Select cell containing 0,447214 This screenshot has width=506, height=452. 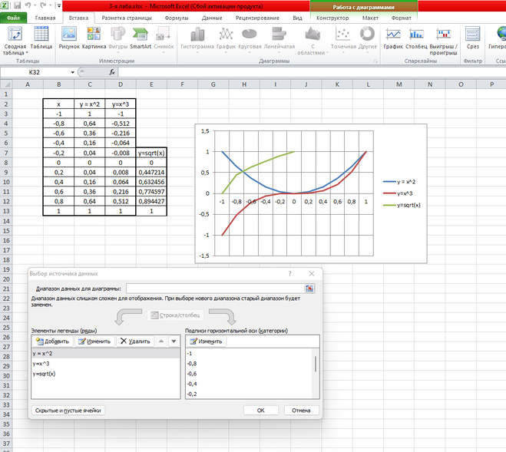151,173
